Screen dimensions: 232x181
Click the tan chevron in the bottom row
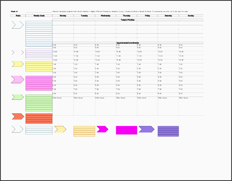point(60,129)
